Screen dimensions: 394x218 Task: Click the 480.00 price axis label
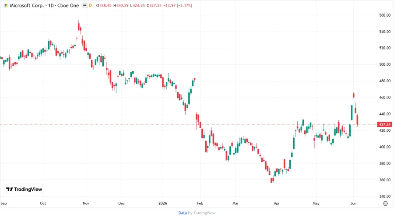coord(385,81)
